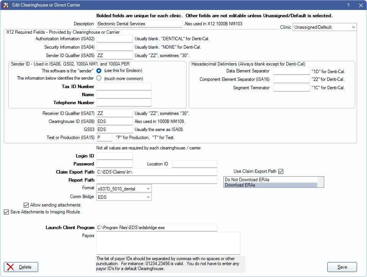Open the help question mark button
367x277 pixels.
coord(348,5)
